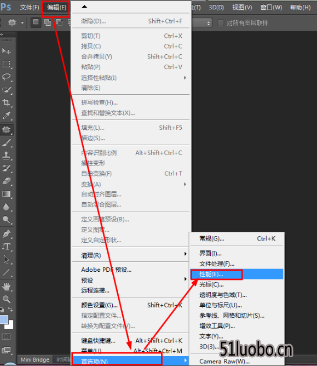Toggle Quick Mask mode icon
Image resolution: width=317 pixels, height=366 pixels.
(6, 336)
